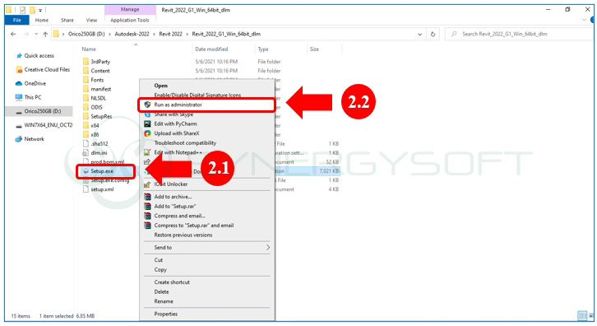The width and height of the screenshot is (597, 326).
Task: Sort by the Size column header
Action: [314, 49]
